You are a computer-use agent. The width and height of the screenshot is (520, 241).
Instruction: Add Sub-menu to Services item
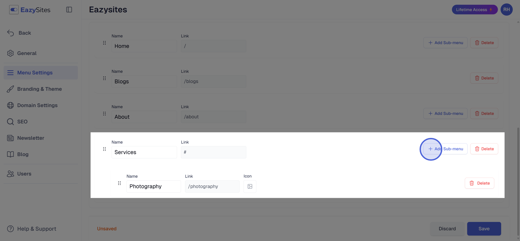(x=445, y=149)
